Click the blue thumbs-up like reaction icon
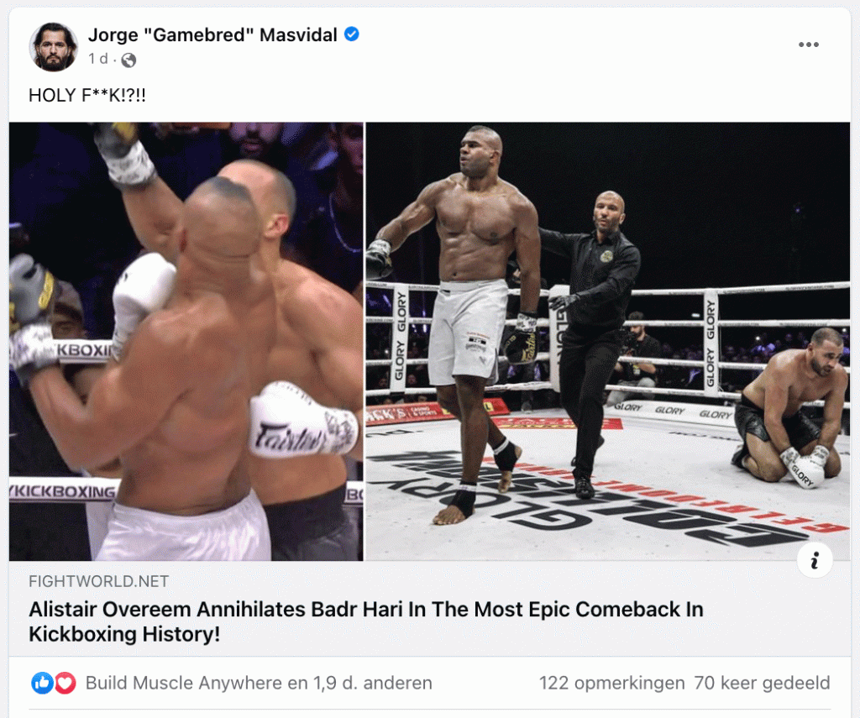 pyautogui.click(x=42, y=683)
